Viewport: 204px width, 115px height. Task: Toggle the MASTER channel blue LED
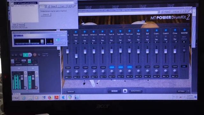click(184, 30)
